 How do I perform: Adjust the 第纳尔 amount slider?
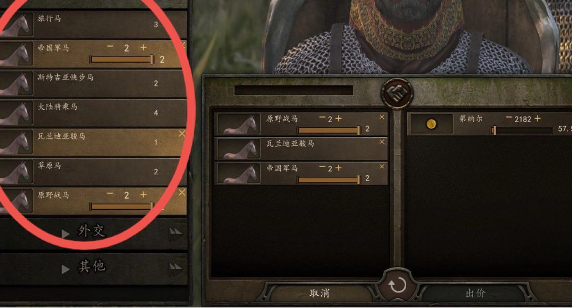point(523,130)
